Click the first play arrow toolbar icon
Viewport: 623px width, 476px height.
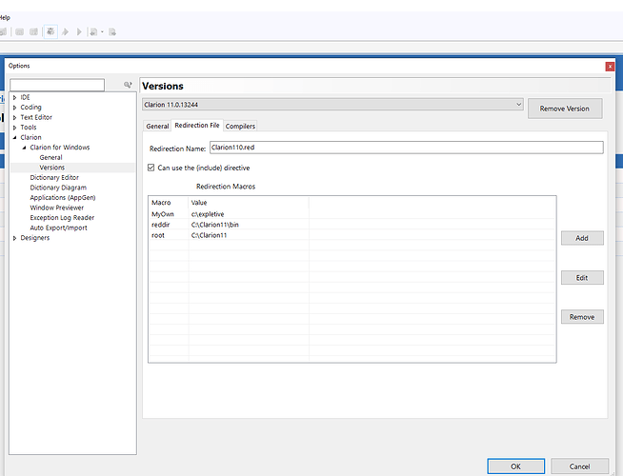pos(66,31)
